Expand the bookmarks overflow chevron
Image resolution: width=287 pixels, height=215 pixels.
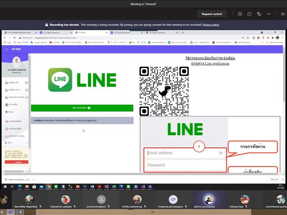pyautogui.click(x=262, y=43)
